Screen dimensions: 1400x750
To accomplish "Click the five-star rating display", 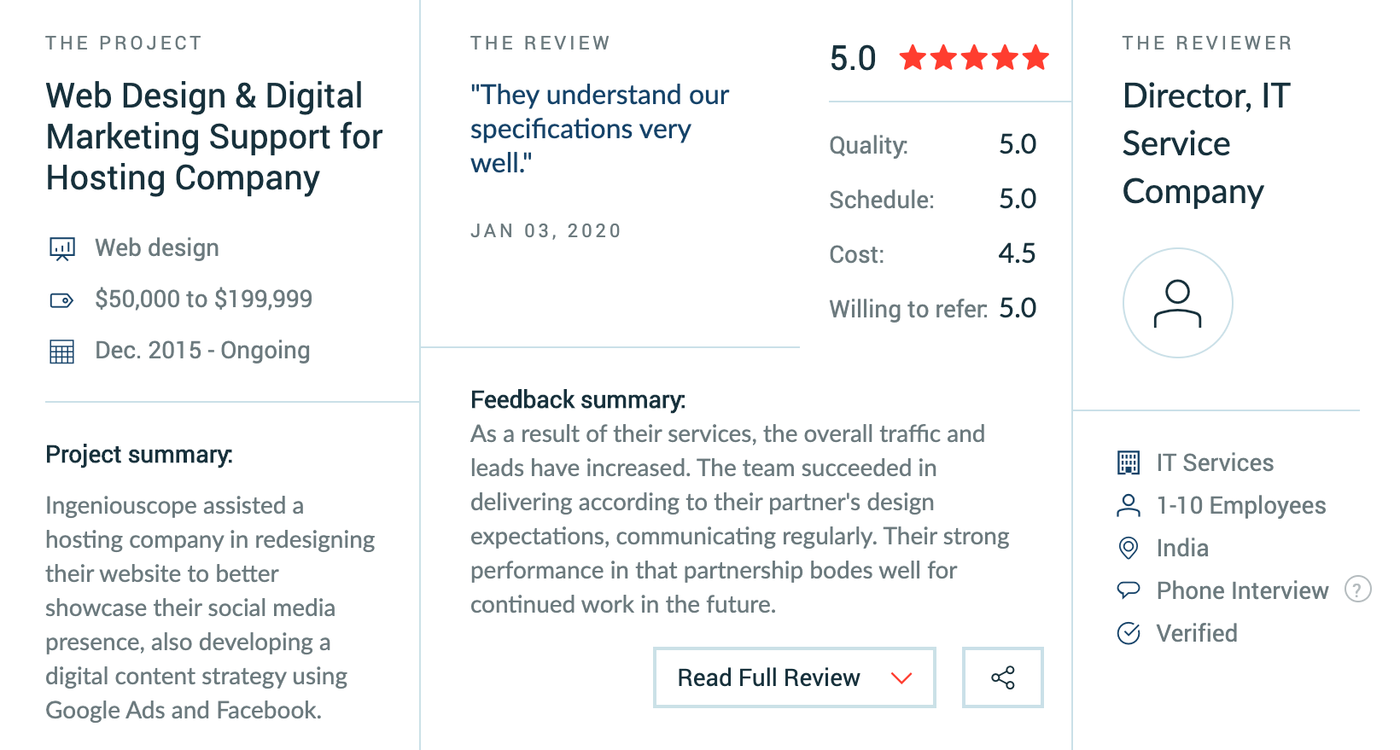I will (974, 58).
